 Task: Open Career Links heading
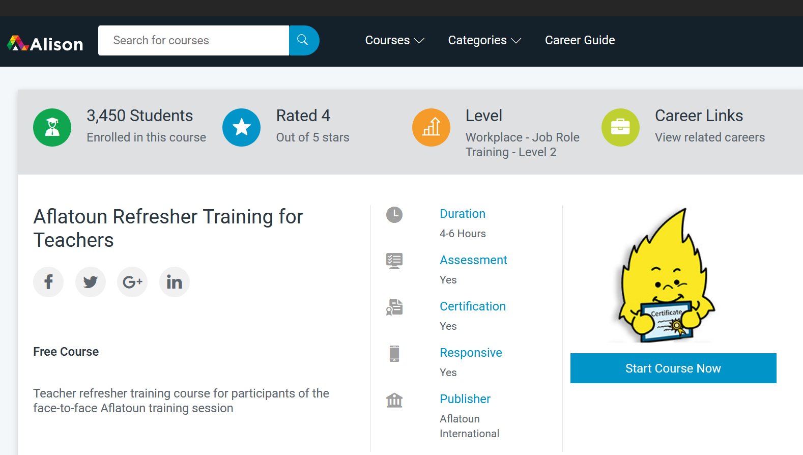699,116
